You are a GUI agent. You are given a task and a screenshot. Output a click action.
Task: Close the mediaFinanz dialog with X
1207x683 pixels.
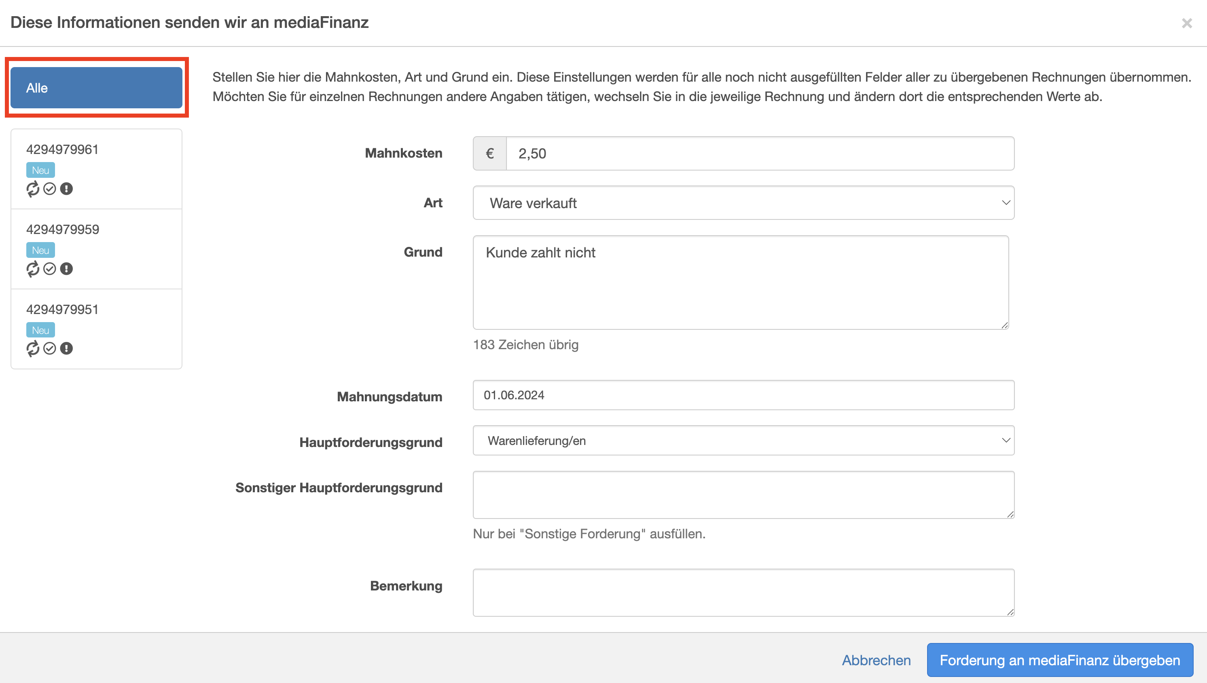click(1186, 23)
